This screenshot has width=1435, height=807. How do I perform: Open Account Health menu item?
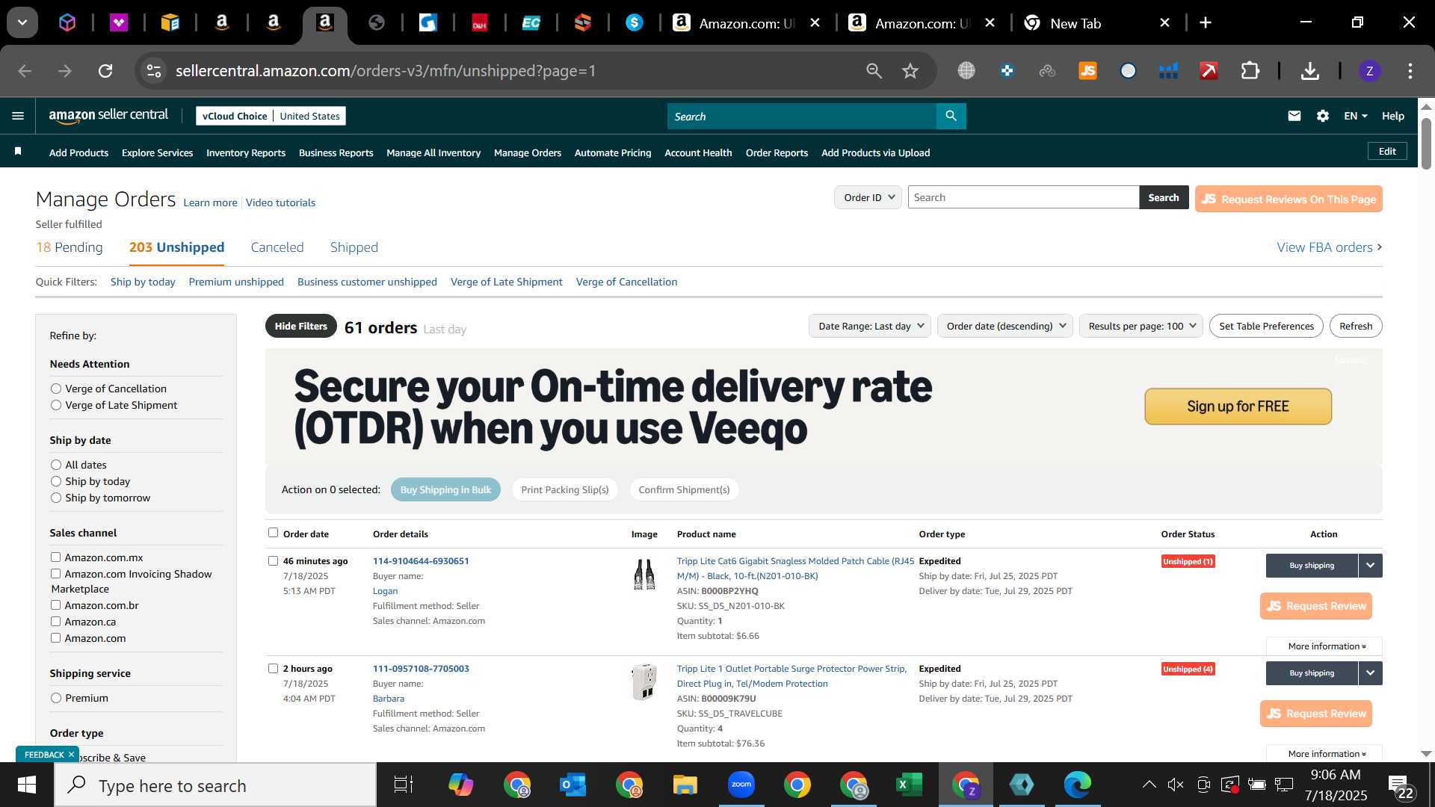698,152
